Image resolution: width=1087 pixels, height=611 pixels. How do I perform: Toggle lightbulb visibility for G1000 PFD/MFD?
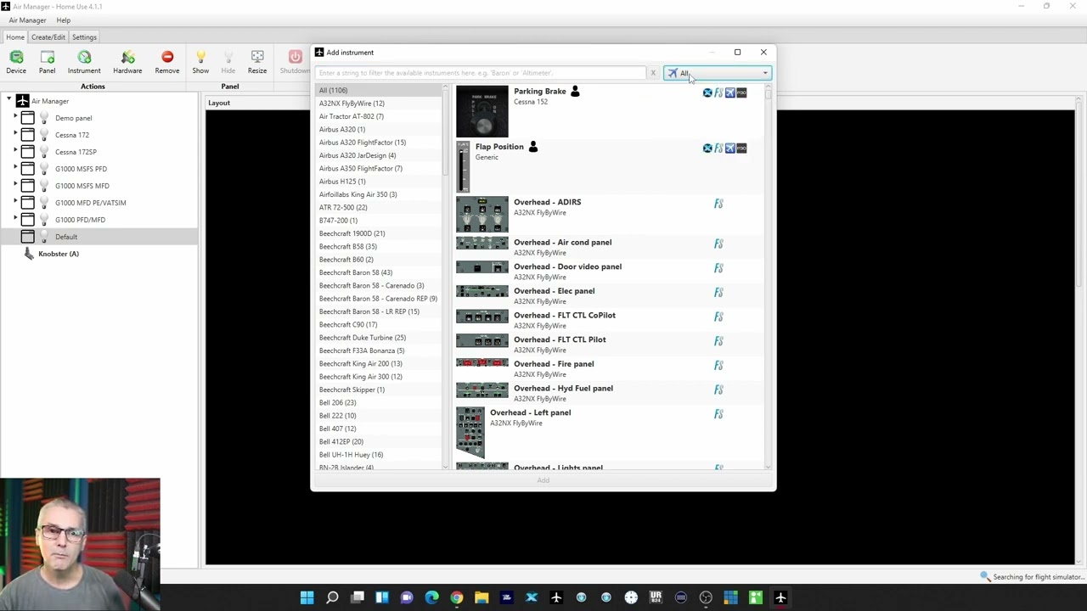44,220
